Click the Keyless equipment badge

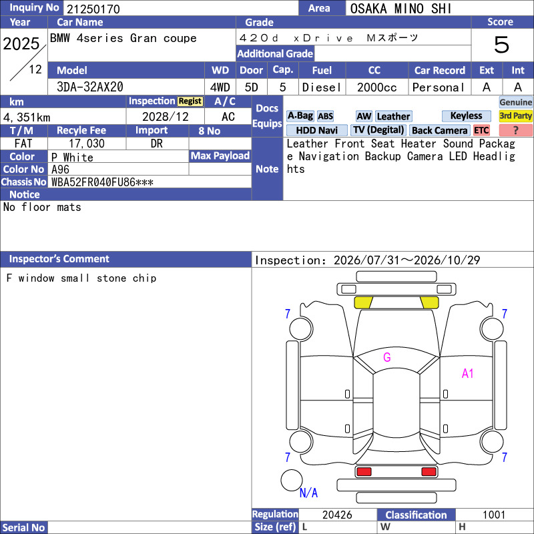[466, 116]
